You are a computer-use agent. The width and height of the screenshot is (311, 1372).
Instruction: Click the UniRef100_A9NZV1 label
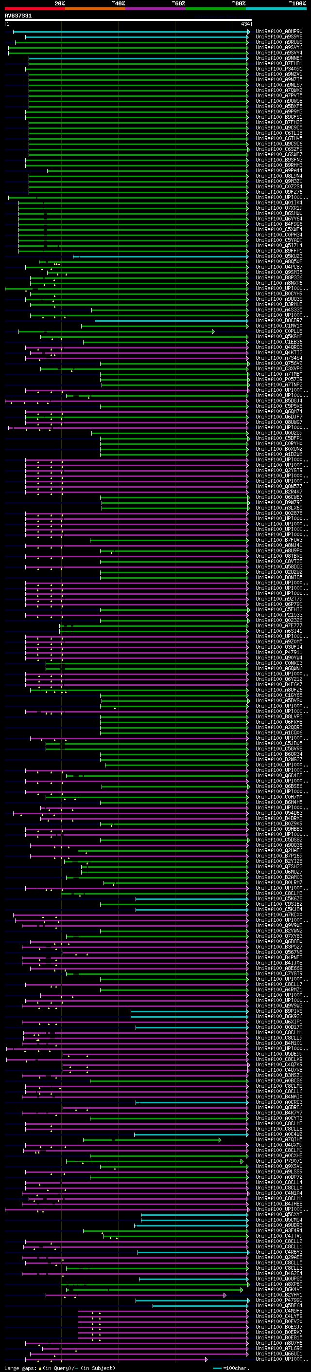[278, 74]
